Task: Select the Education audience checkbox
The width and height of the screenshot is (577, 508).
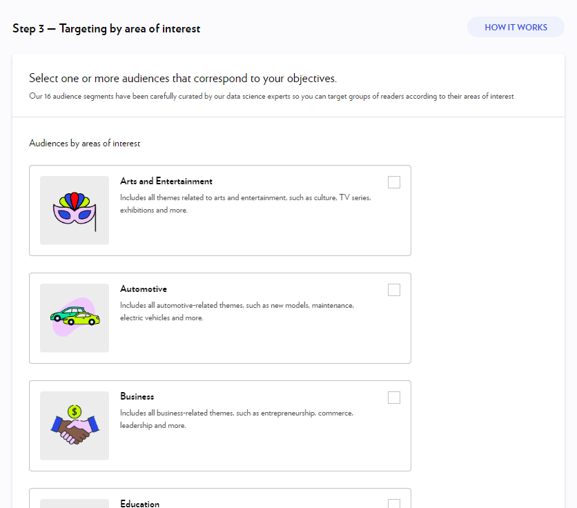Action: tap(394, 504)
